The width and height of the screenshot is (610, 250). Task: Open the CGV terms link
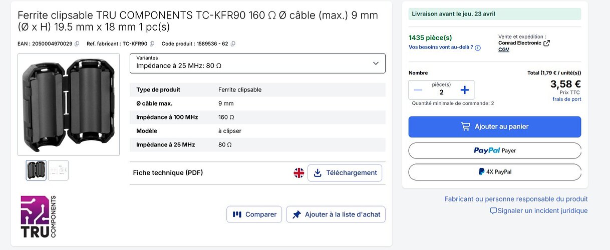(x=503, y=49)
